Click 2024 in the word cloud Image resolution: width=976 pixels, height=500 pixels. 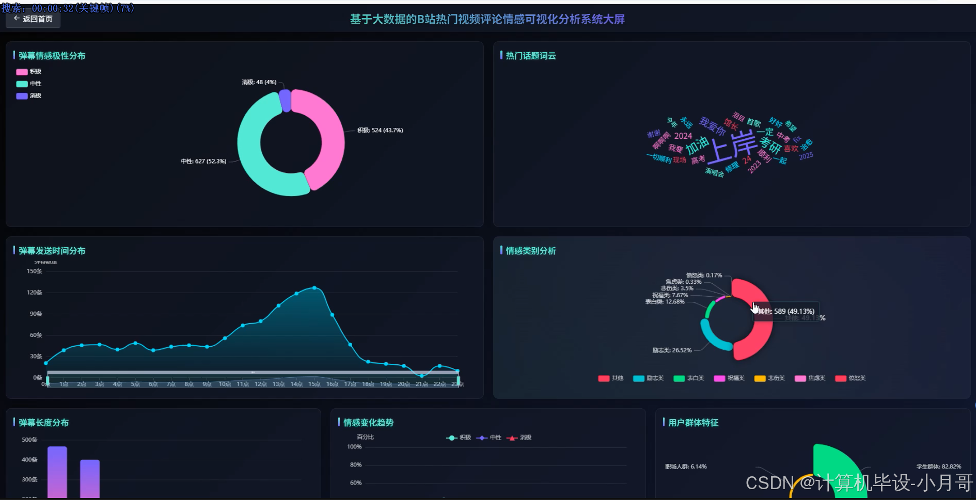coord(683,136)
